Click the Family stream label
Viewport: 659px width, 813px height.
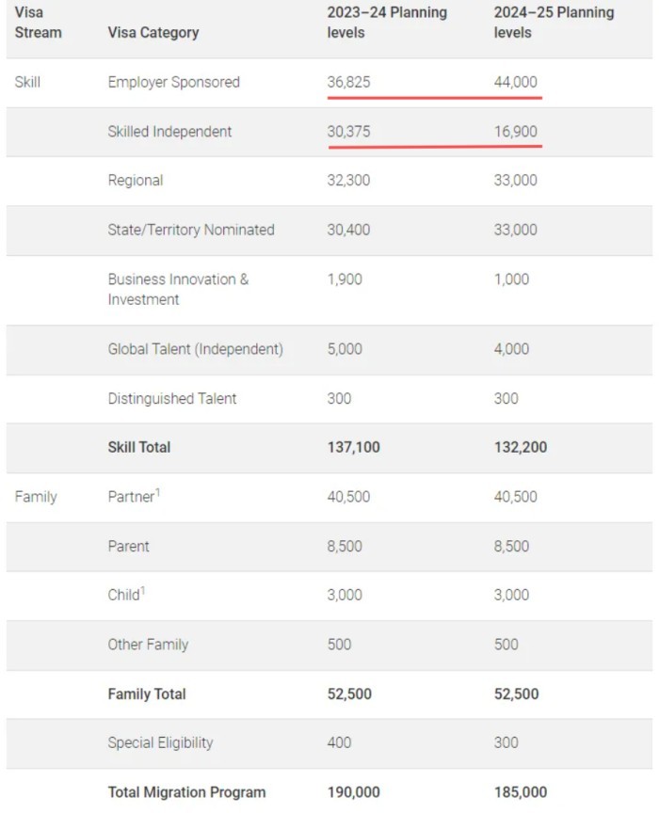click(36, 497)
